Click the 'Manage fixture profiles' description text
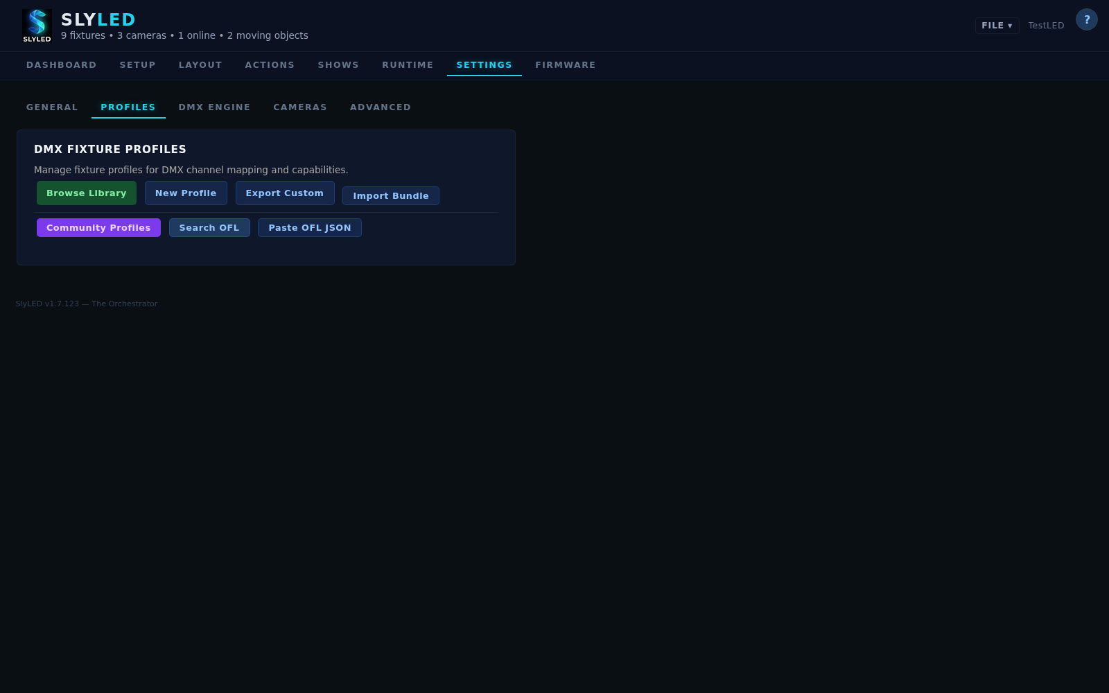Viewport: 1109px width, 693px height. (x=191, y=170)
